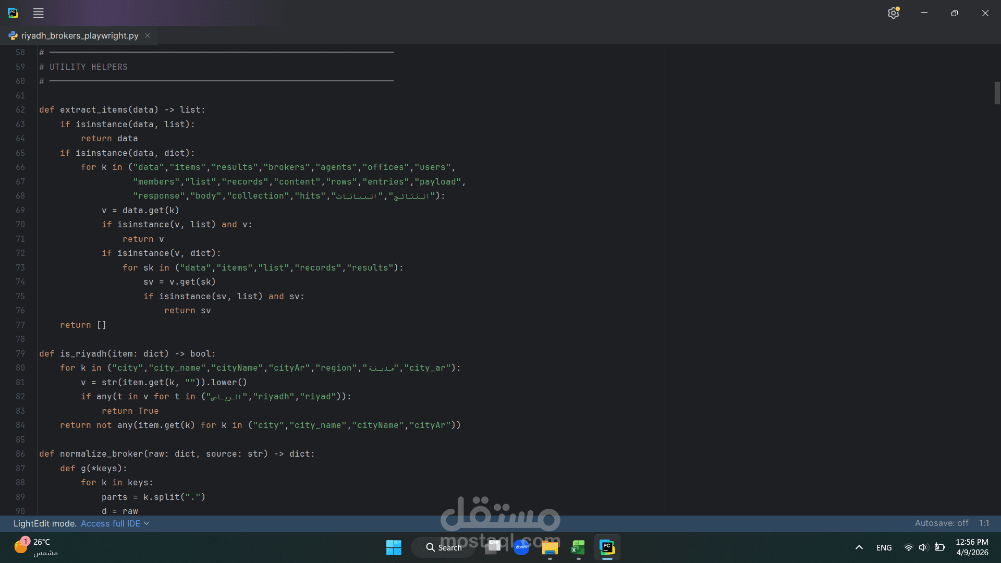
Task: Click the Access full IDE link
Action: pyautogui.click(x=110, y=523)
